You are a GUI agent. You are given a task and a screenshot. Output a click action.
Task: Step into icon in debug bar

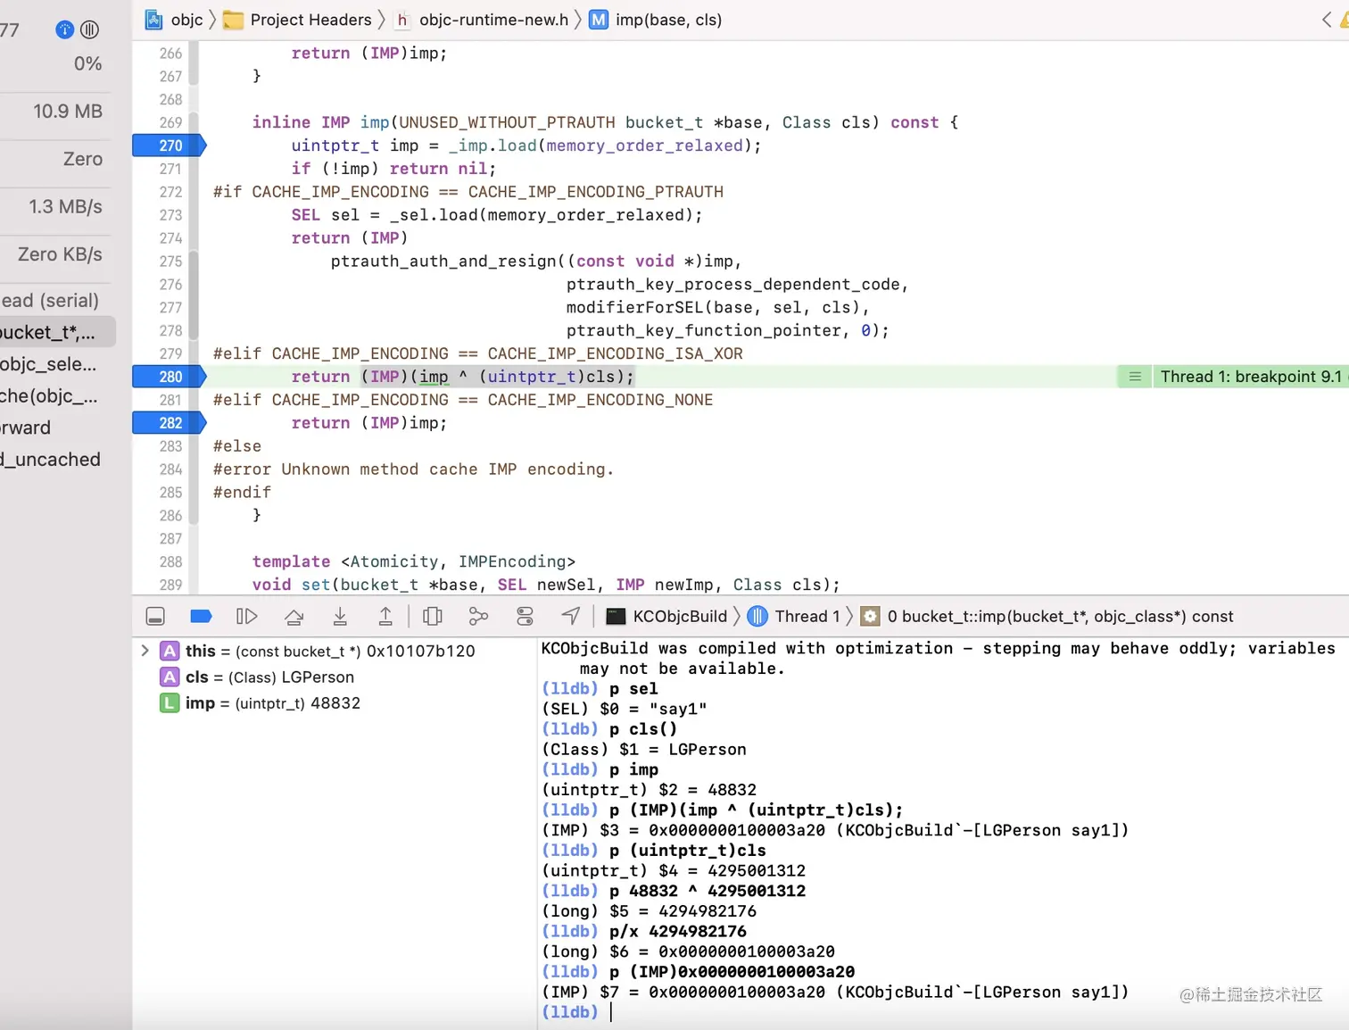coord(340,616)
